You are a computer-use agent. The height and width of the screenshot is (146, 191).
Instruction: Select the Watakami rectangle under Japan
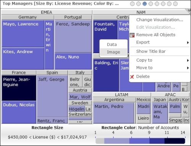160,113
